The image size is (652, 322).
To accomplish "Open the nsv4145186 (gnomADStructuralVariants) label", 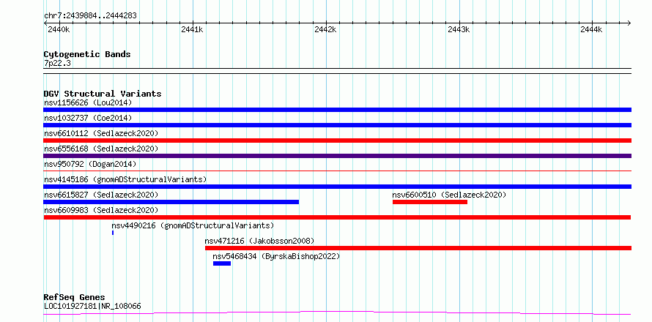I will 125,179.
